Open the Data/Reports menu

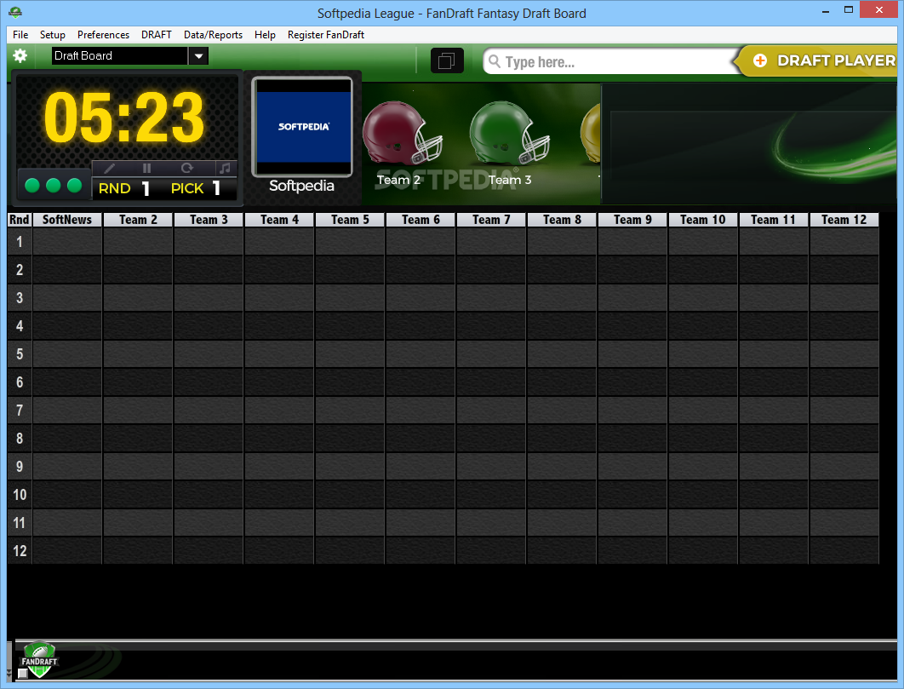point(213,35)
